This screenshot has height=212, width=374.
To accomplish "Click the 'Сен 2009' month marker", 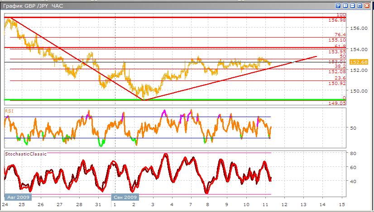I will coord(126,198).
